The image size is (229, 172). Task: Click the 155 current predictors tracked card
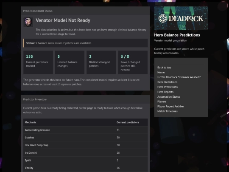point(38,62)
